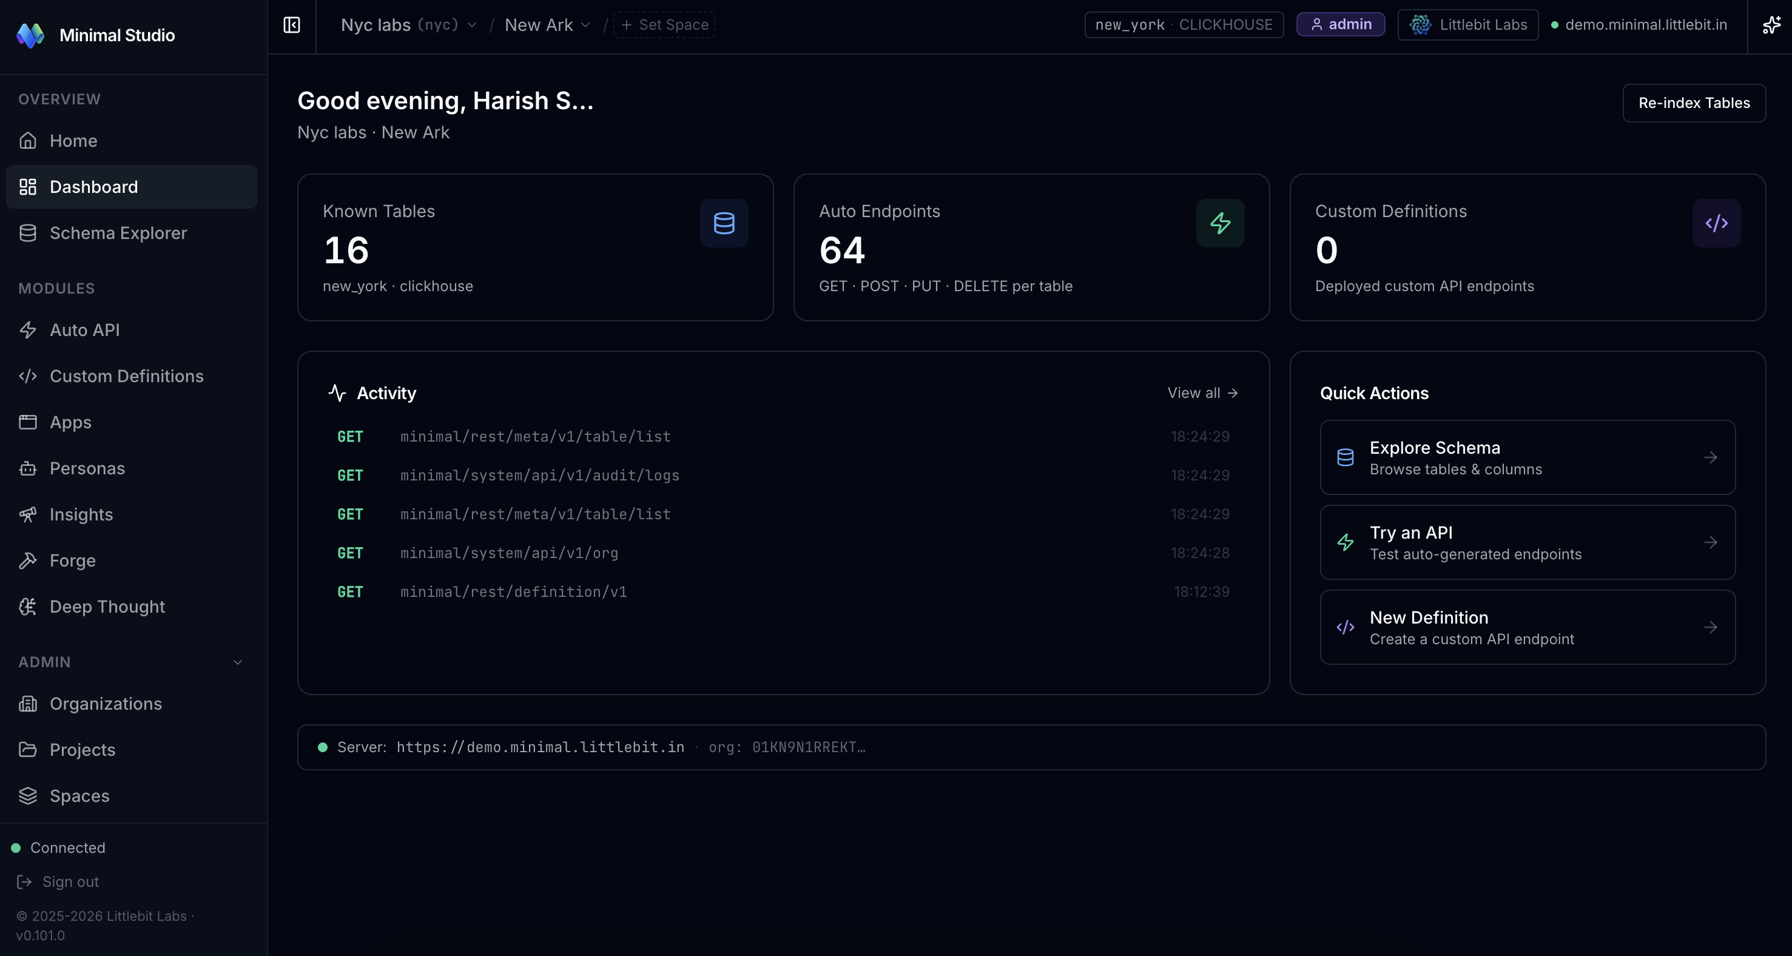
Task: Collapse the Admin section chevron
Action: click(x=237, y=662)
